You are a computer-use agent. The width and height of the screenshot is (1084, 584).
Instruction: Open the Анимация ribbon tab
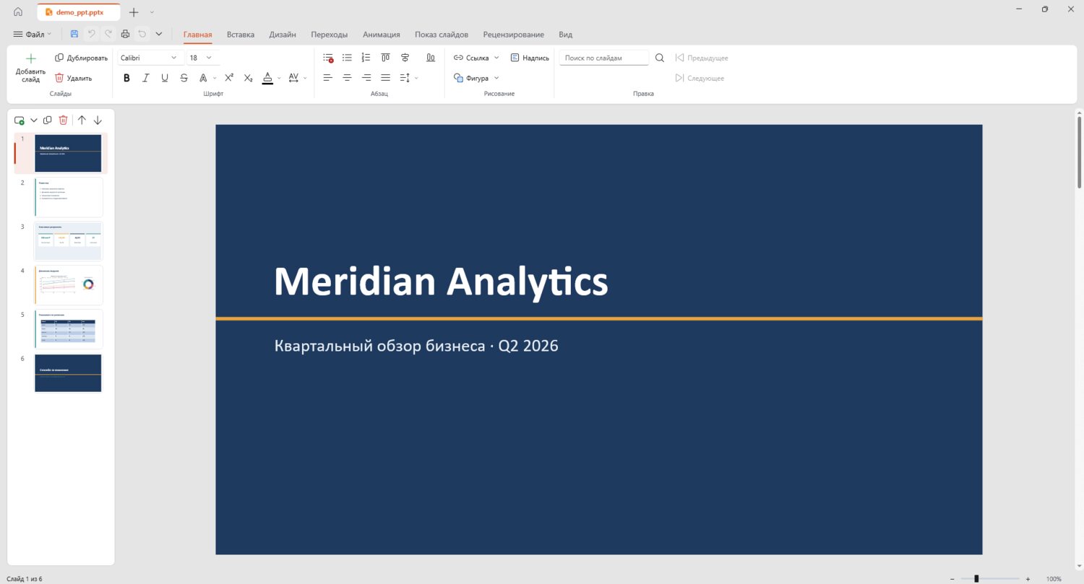[382, 35]
